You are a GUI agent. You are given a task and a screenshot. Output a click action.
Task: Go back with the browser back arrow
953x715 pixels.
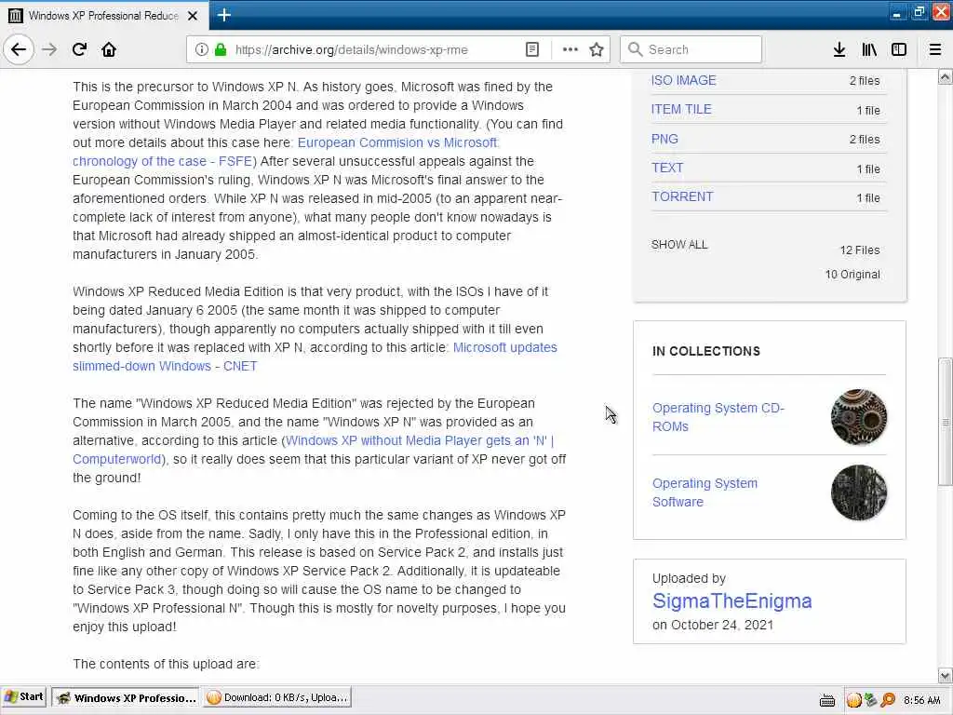(x=19, y=50)
